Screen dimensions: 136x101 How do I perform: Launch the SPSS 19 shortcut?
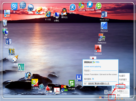(23, 5)
